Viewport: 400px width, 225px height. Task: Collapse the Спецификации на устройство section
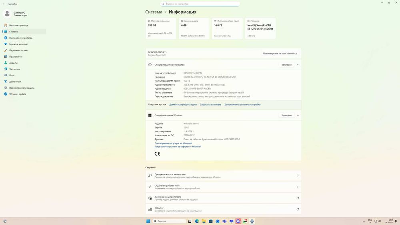(x=298, y=65)
